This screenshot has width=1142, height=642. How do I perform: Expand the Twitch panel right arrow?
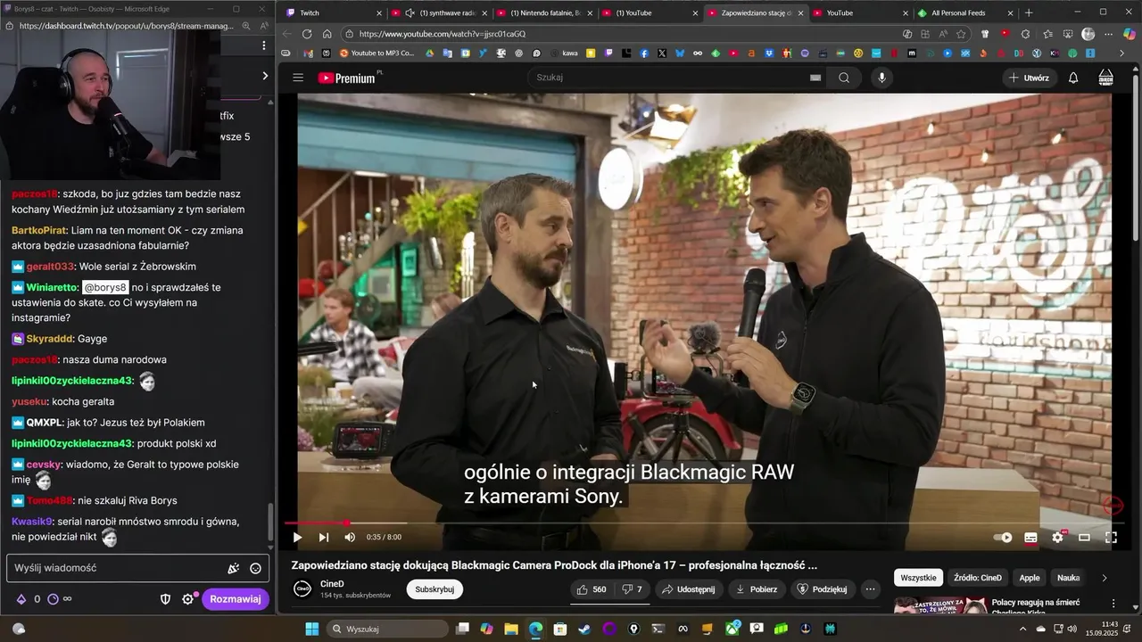pos(265,76)
